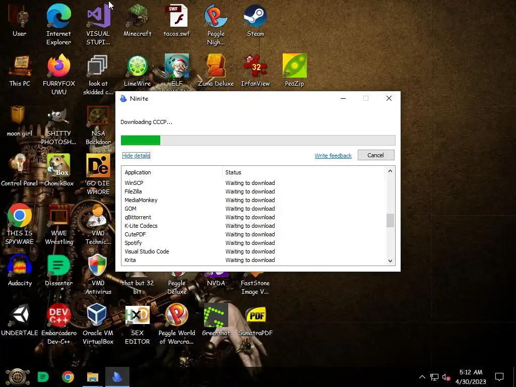Select the CutePDF row
The height and width of the screenshot is (387, 516).
253,234
